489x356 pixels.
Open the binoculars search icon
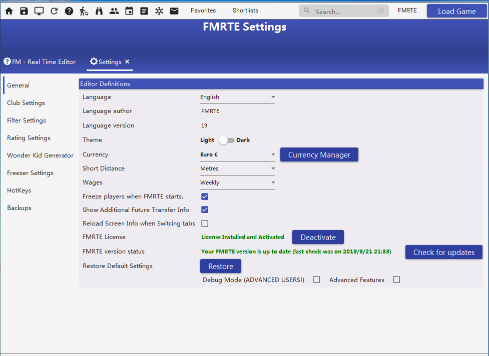99,11
